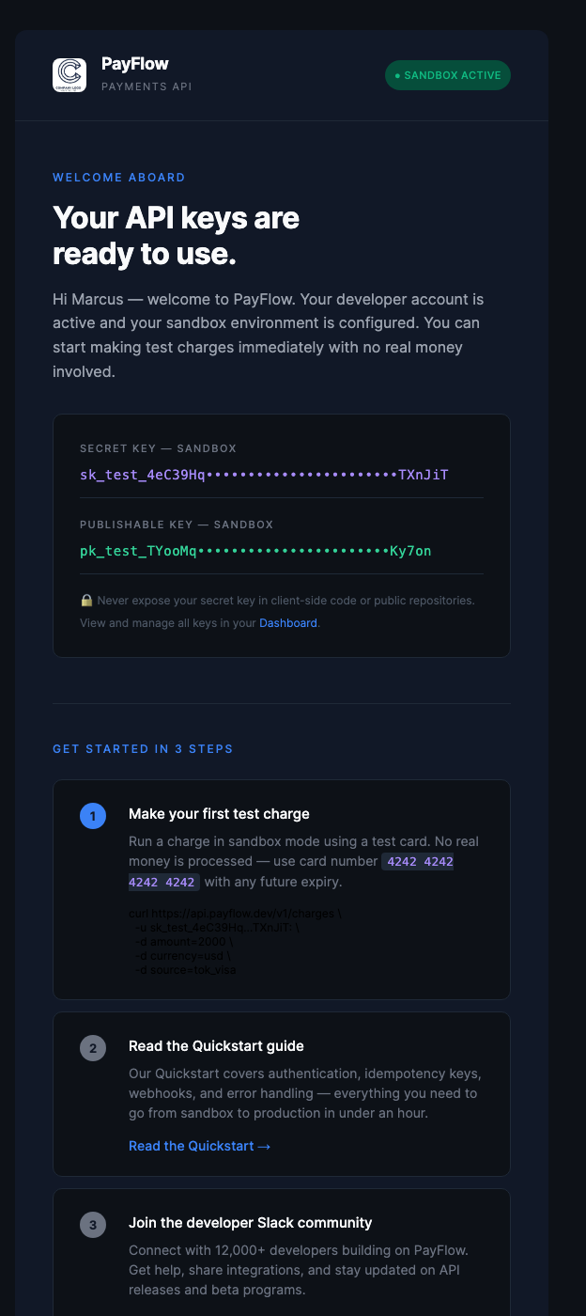Image resolution: width=586 pixels, height=1316 pixels.
Task: Select the blue step 1 circle badge
Action: [93, 816]
